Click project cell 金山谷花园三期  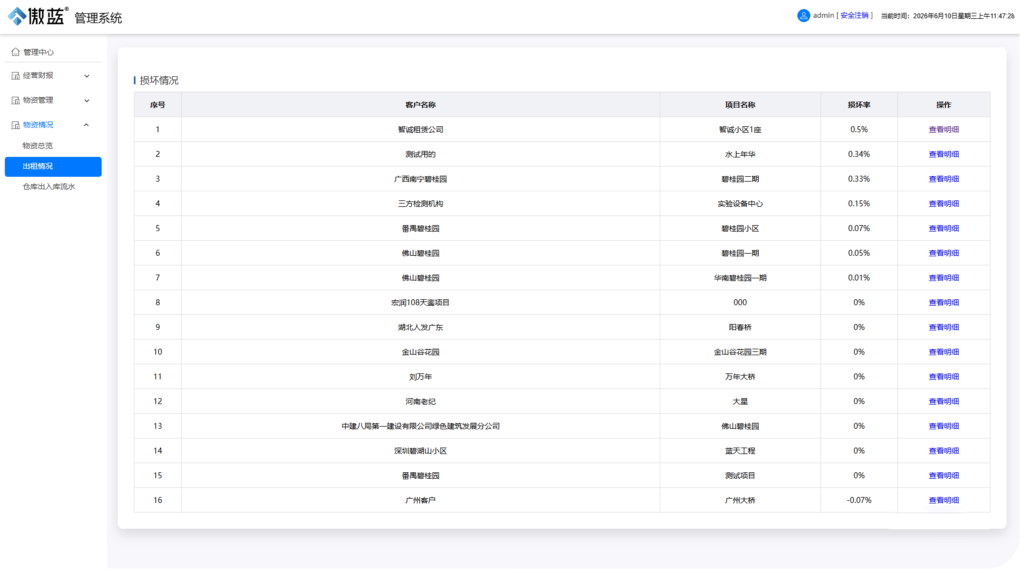[x=740, y=352]
